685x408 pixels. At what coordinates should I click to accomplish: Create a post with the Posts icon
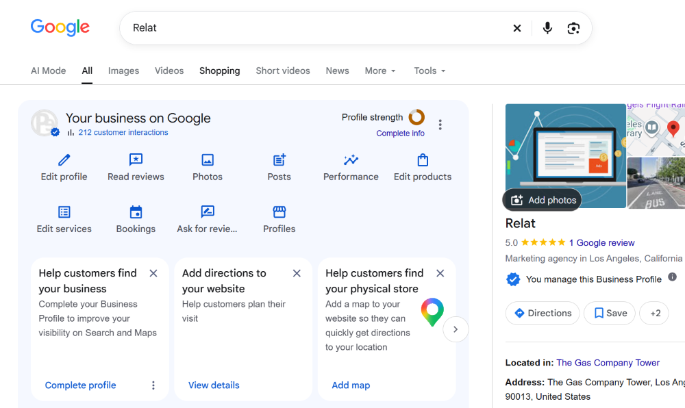(x=279, y=160)
